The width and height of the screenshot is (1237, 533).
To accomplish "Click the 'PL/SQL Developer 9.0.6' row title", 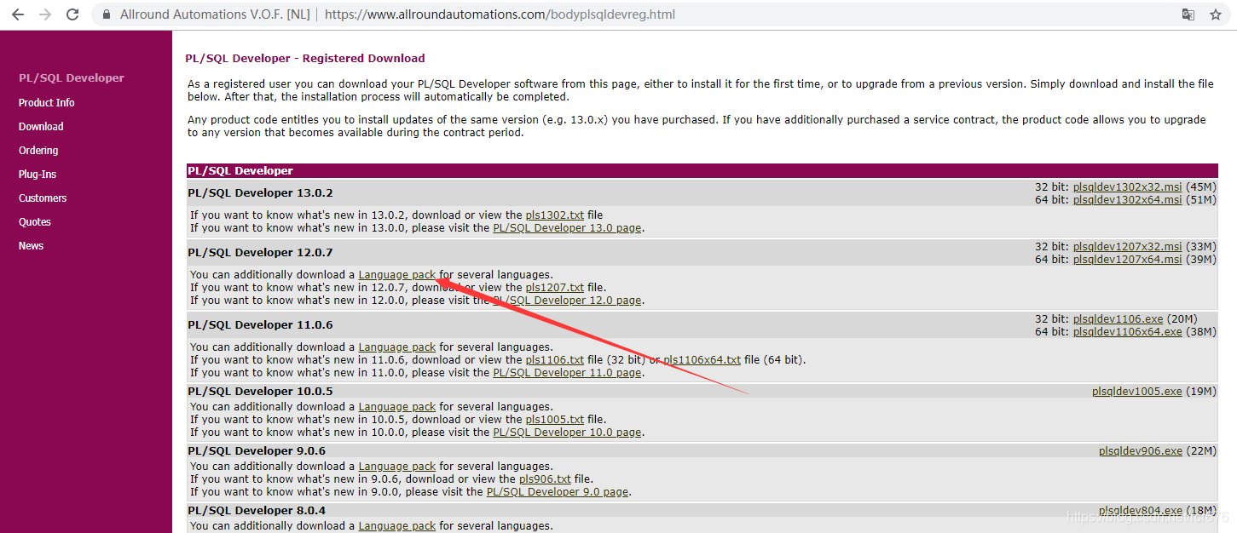I will [x=257, y=451].
